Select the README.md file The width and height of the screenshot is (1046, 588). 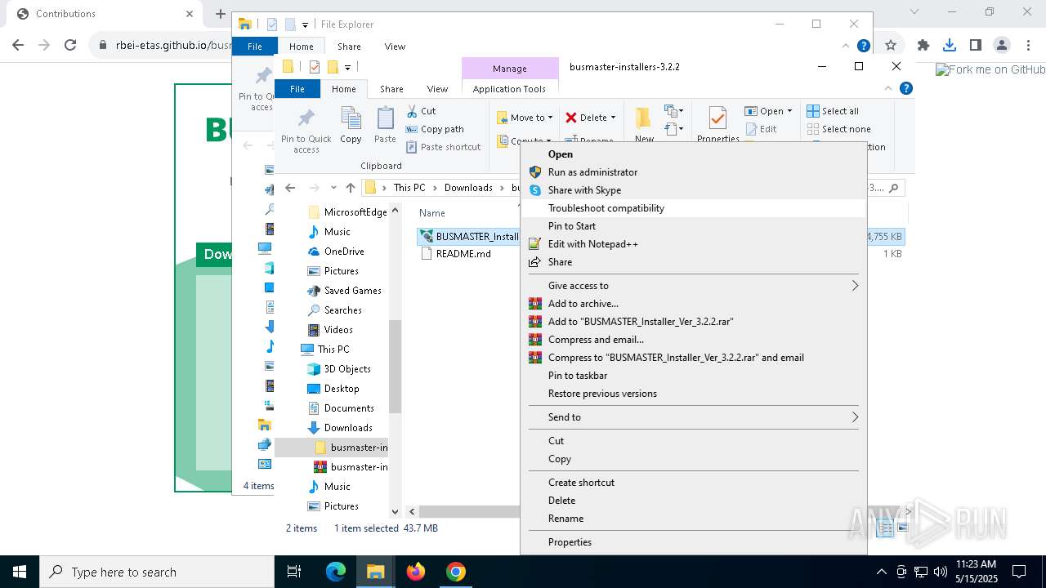[463, 254]
